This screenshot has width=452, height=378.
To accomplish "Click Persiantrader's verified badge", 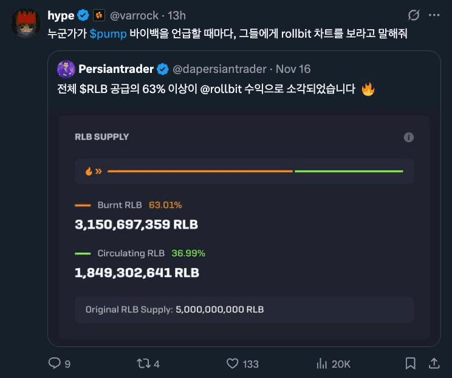I will (163, 69).
